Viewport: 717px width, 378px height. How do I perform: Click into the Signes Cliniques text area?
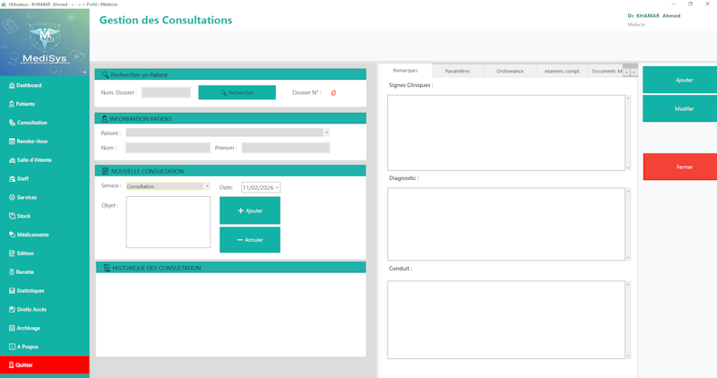[x=506, y=133]
